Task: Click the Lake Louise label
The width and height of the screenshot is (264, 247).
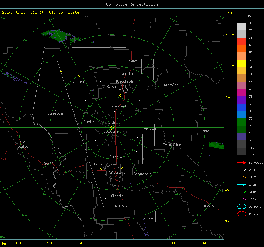Action: click(x=23, y=144)
